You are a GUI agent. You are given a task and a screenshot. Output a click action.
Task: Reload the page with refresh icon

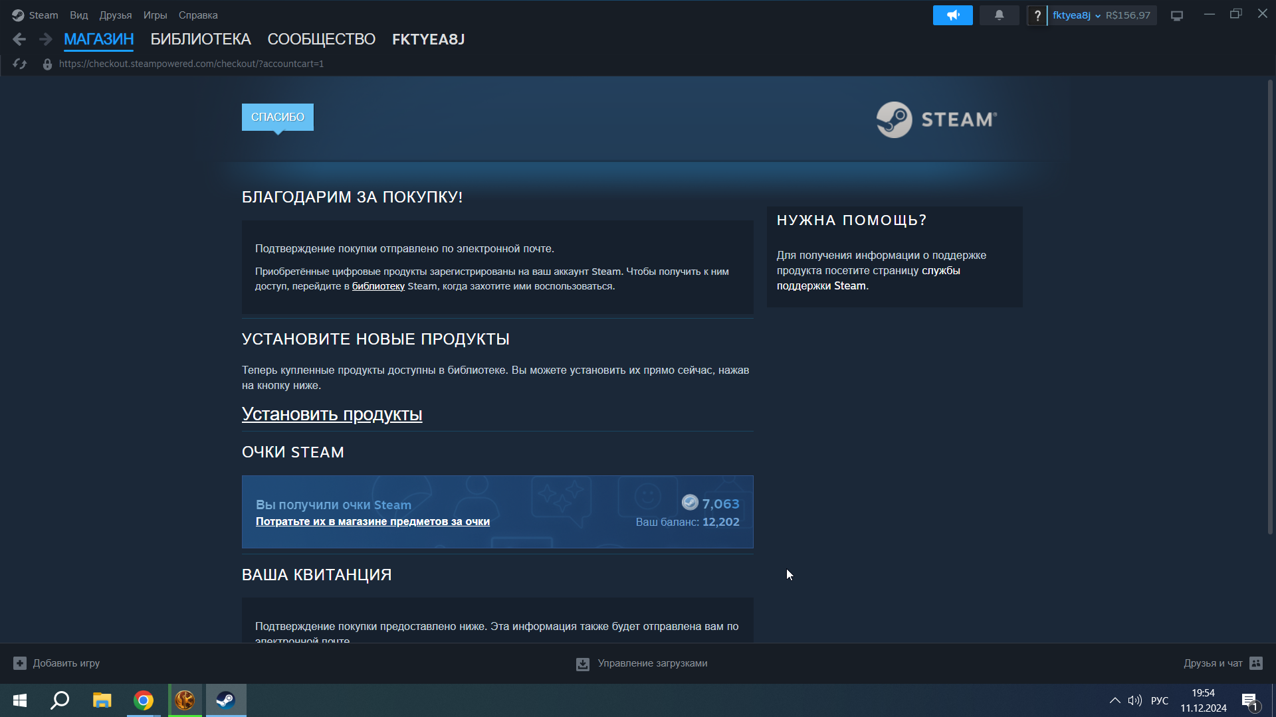click(x=19, y=64)
